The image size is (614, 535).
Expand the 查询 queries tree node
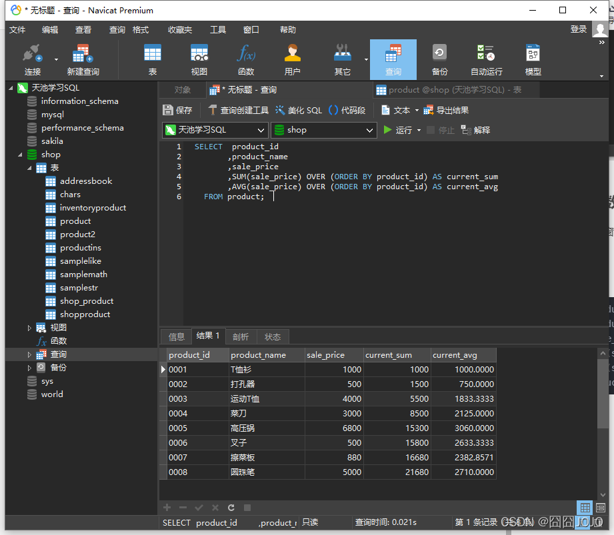click(29, 354)
